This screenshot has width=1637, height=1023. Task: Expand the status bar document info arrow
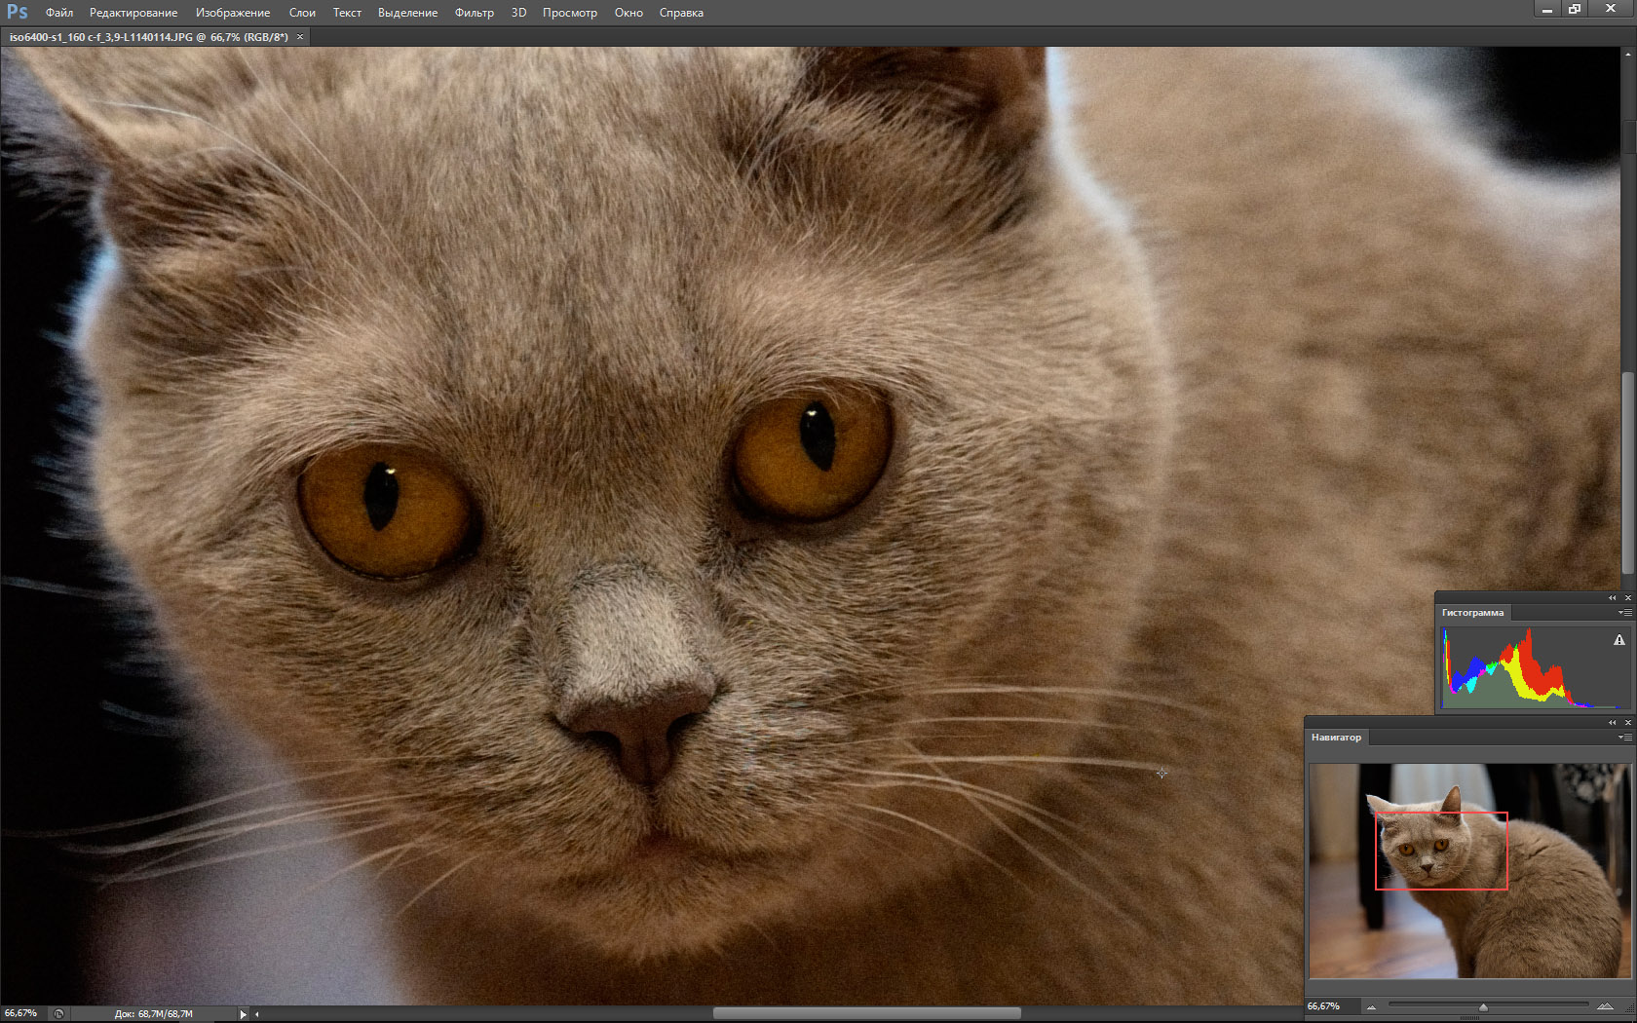pos(243,1014)
